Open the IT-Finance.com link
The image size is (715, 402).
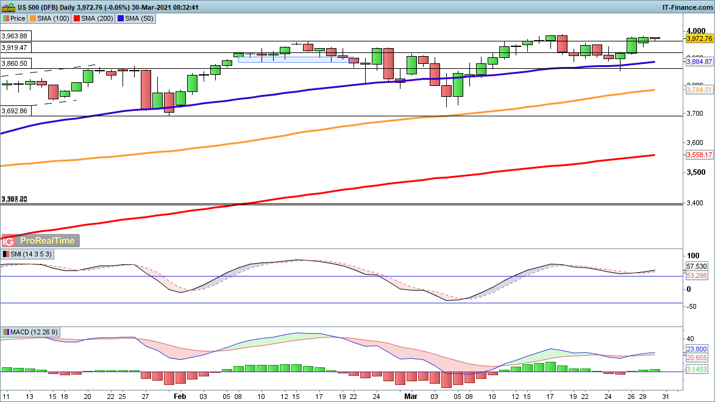[x=687, y=7]
